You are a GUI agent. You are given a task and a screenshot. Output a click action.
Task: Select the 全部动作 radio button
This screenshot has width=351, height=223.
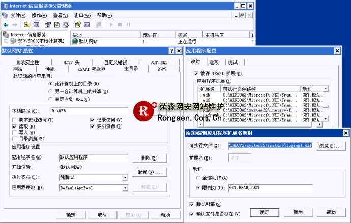point(198,178)
